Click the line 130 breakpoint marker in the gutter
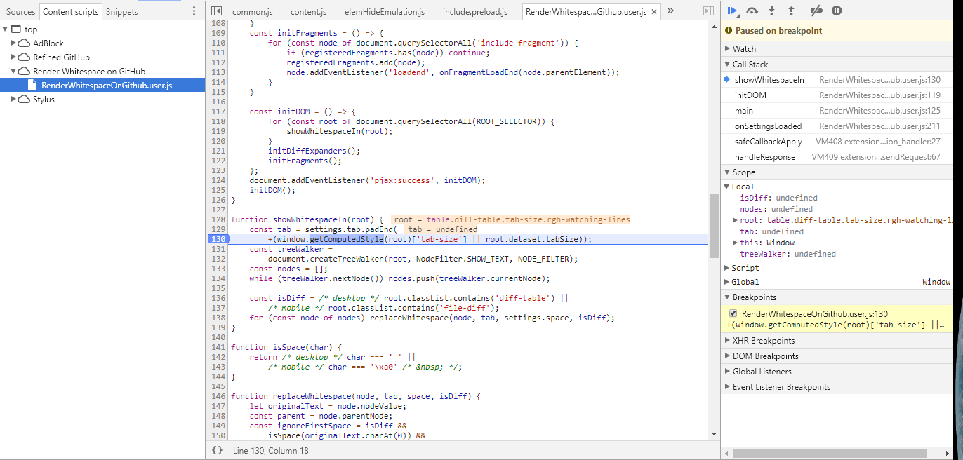The image size is (963, 460). pyautogui.click(x=219, y=239)
